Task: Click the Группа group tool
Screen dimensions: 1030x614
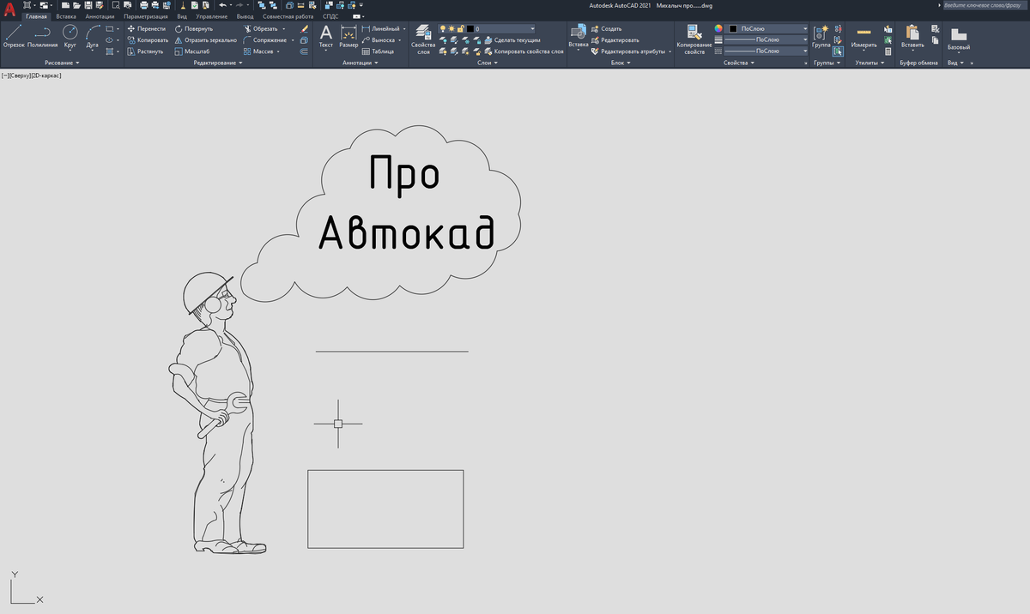Action: tap(821, 36)
